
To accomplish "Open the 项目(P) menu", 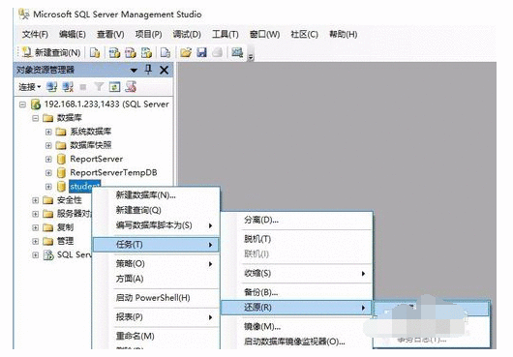I will (148, 34).
